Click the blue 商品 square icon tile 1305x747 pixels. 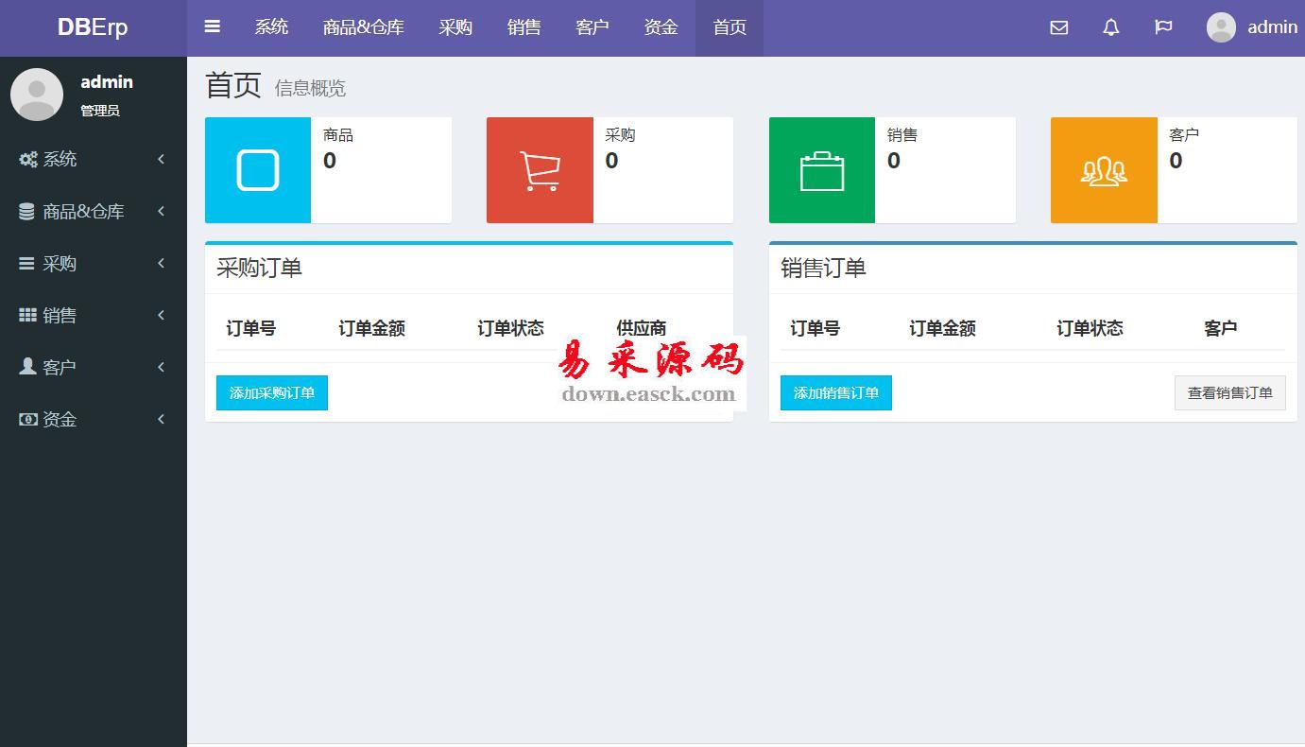pos(258,170)
